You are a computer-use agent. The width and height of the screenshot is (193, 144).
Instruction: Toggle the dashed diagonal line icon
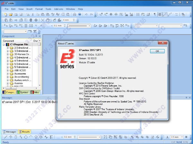[x=170, y=14]
